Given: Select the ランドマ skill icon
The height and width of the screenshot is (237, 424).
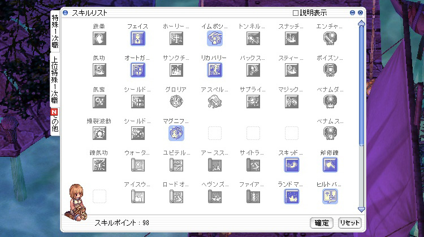Looking at the screenshot, I should click(x=292, y=196).
